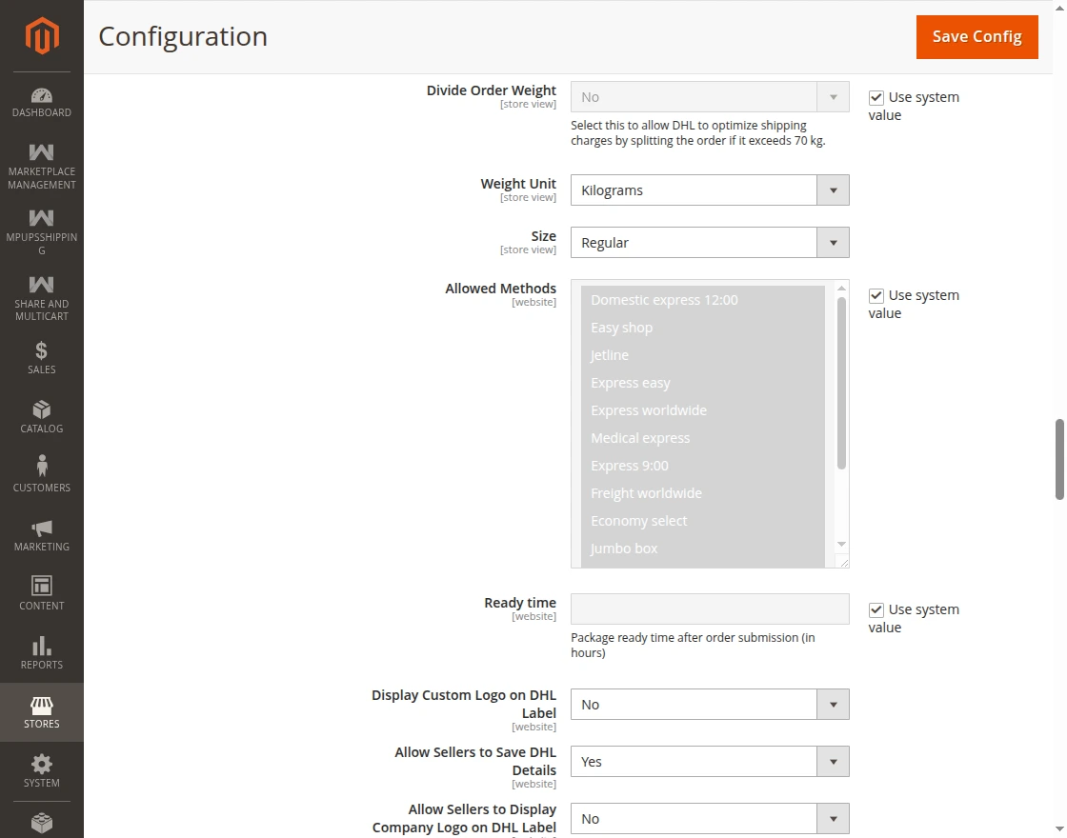The image size is (1067, 838).
Task: Click Allowed Methods list scroll-up arrow
Action: pyautogui.click(x=842, y=289)
